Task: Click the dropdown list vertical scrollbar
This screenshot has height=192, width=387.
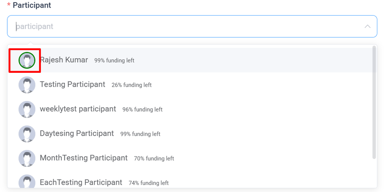Action: [374, 103]
